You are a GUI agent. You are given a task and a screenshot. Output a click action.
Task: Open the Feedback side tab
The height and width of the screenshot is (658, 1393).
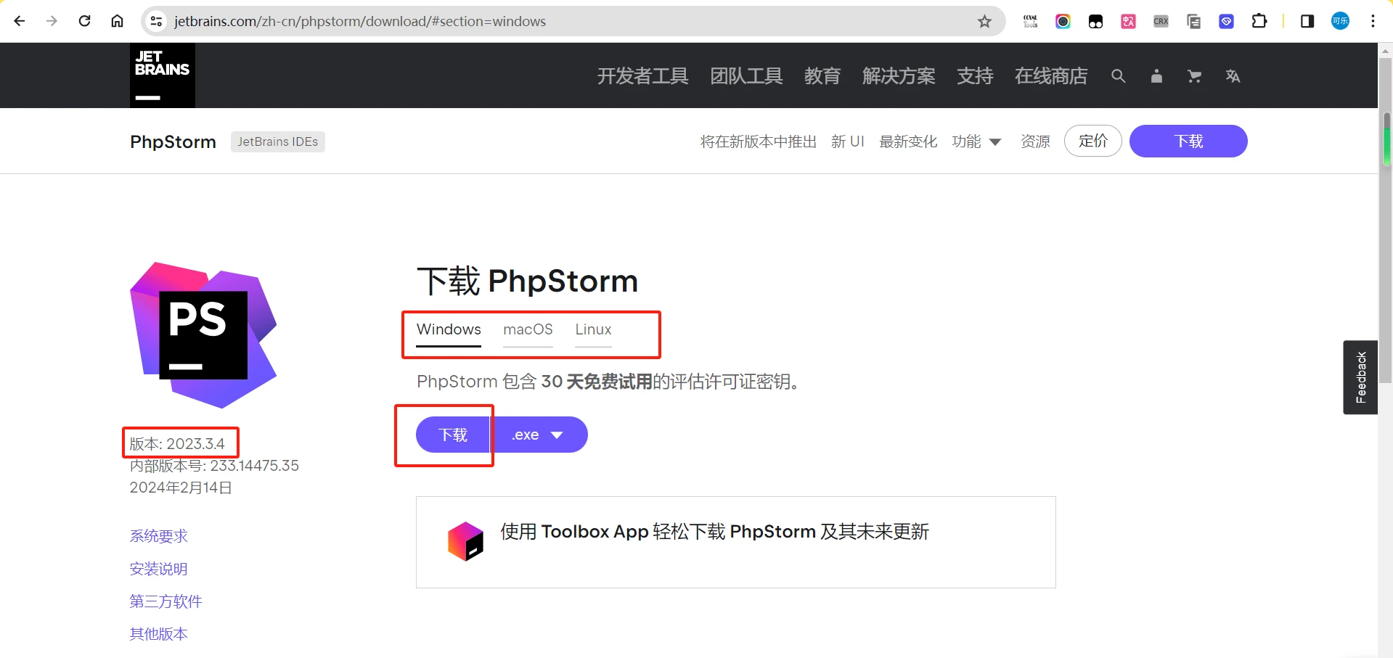(x=1360, y=377)
